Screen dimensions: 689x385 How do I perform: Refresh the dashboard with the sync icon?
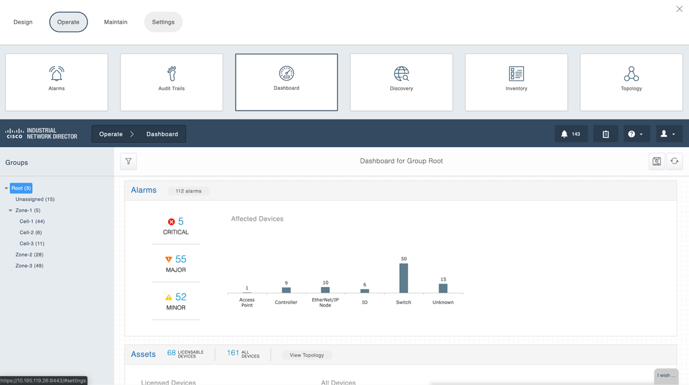[674, 161]
